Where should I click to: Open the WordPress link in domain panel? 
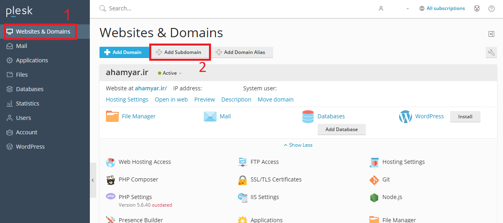point(430,116)
